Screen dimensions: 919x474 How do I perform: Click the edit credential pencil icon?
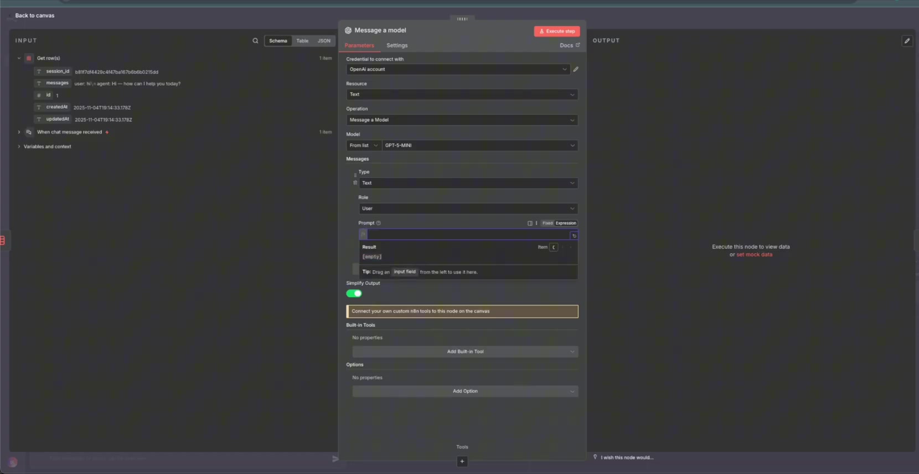pos(576,69)
